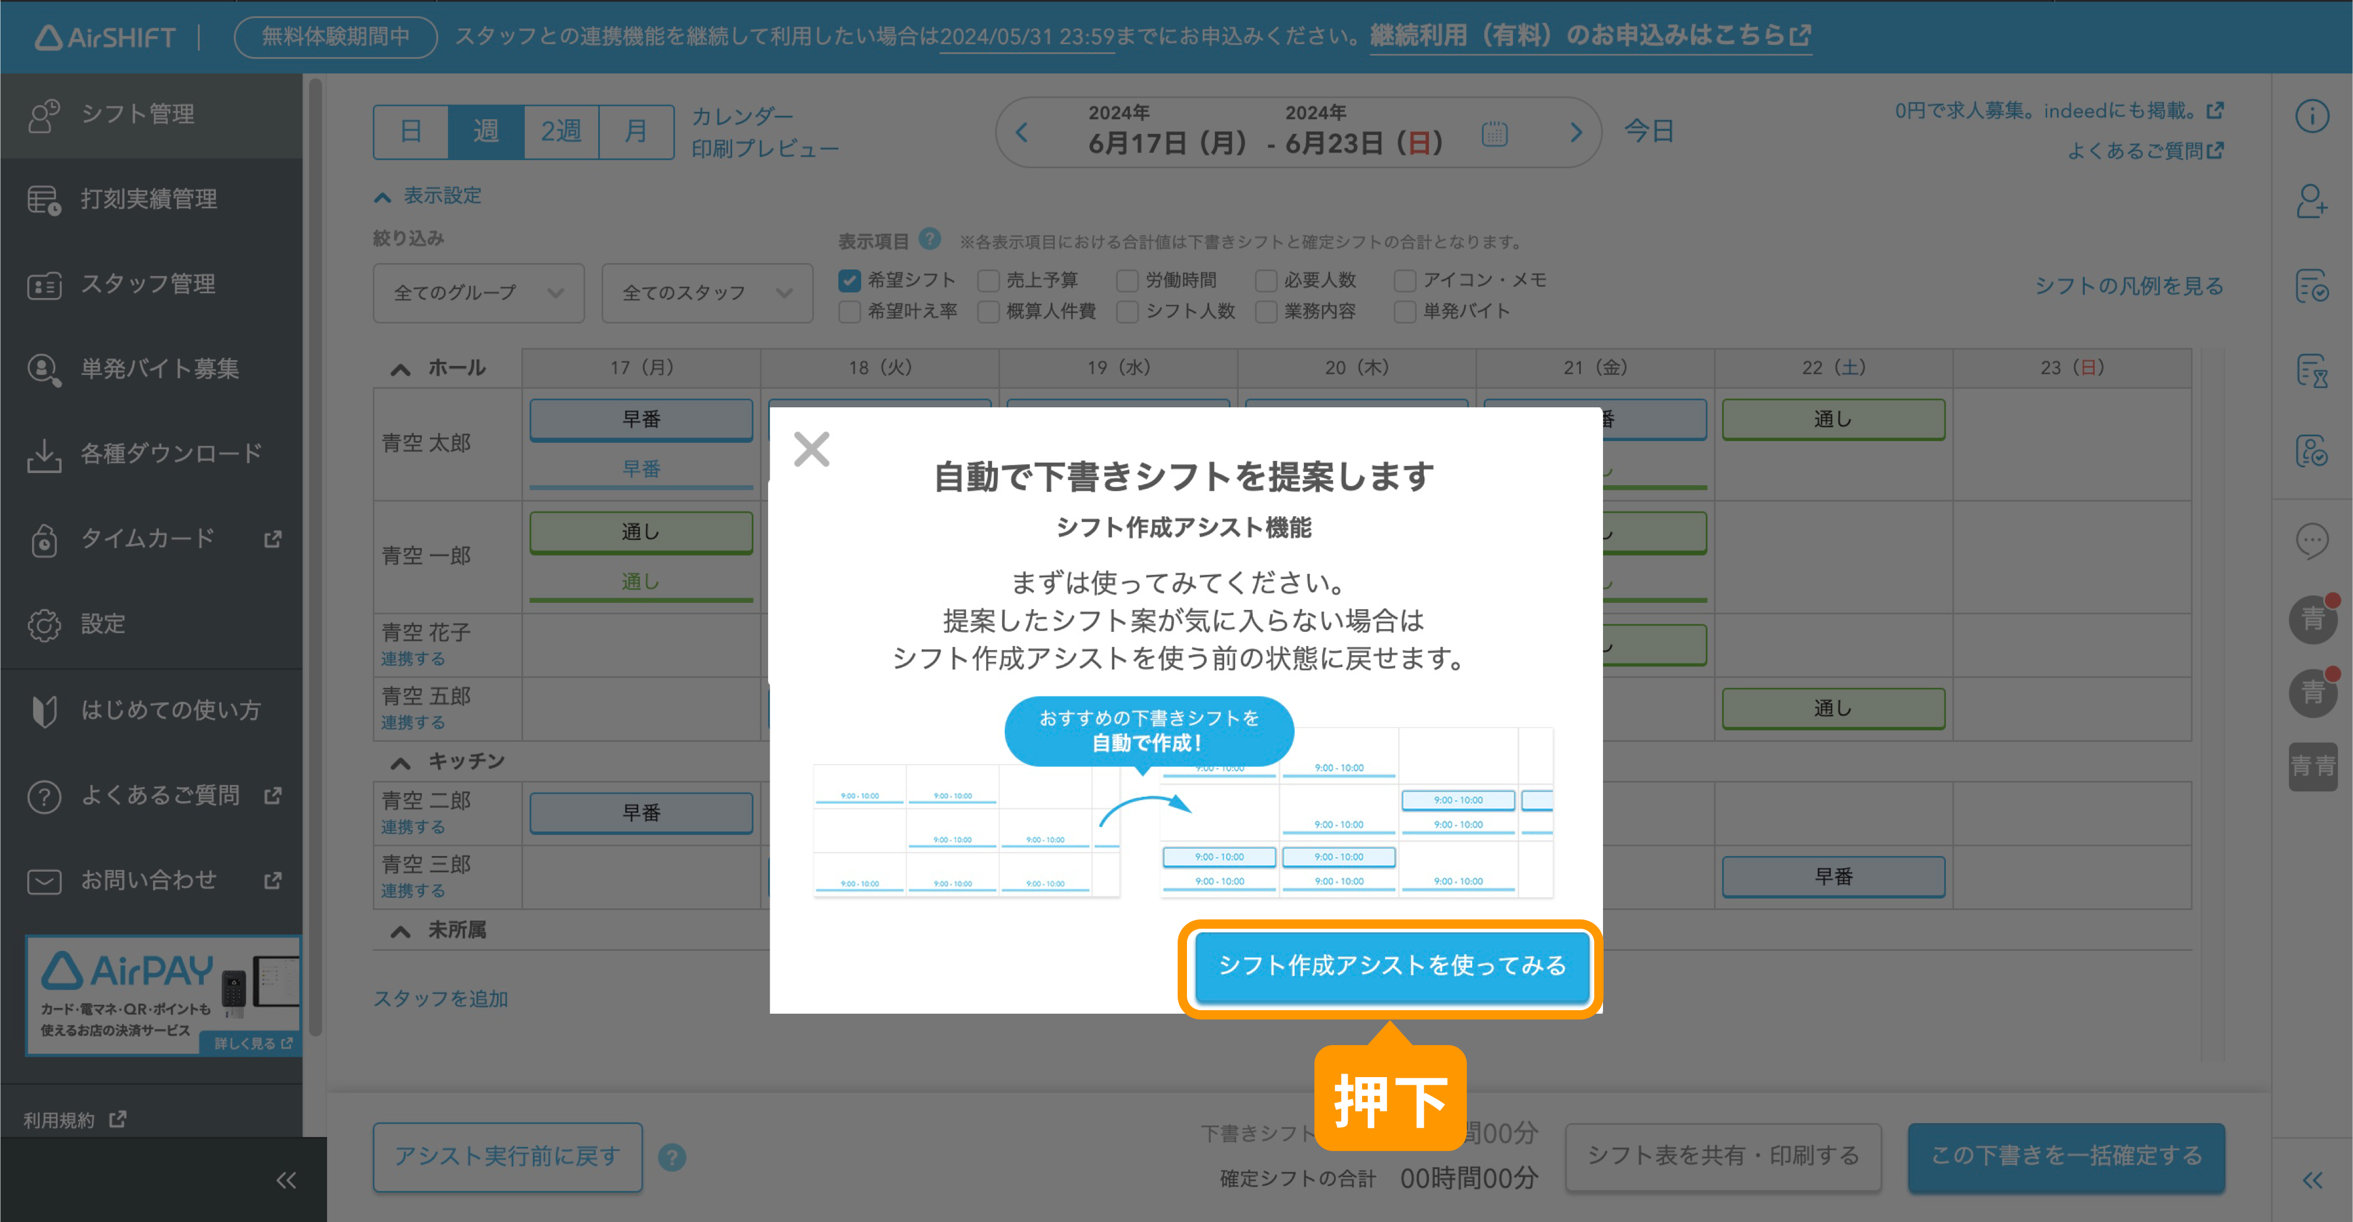Click 青空 三郎 早番 shift on Saturday 22
2353x1222 pixels.
point(1833,878)
